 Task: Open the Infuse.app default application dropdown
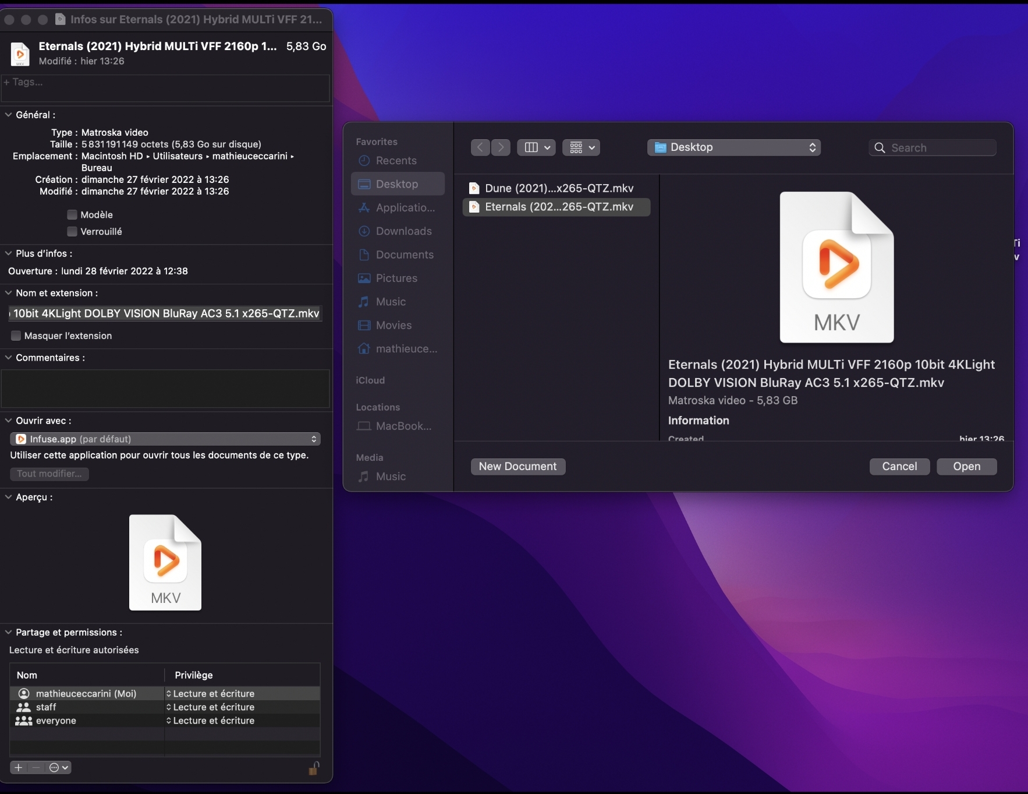tap(165, 439)
